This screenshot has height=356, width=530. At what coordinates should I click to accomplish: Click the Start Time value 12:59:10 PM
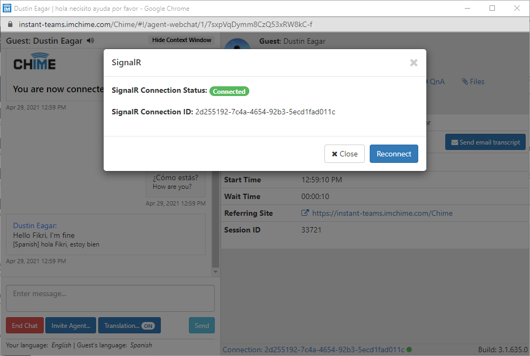point(322,180)
